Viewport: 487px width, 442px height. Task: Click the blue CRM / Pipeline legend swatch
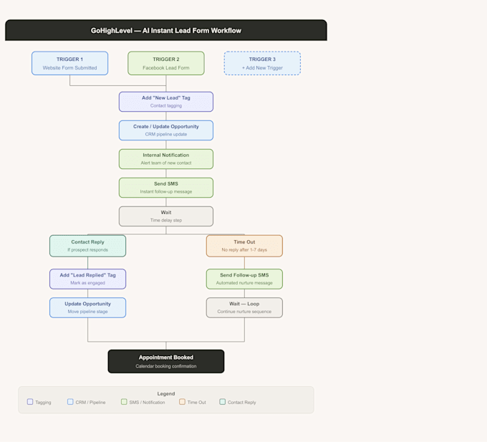(x=70, y=402)
